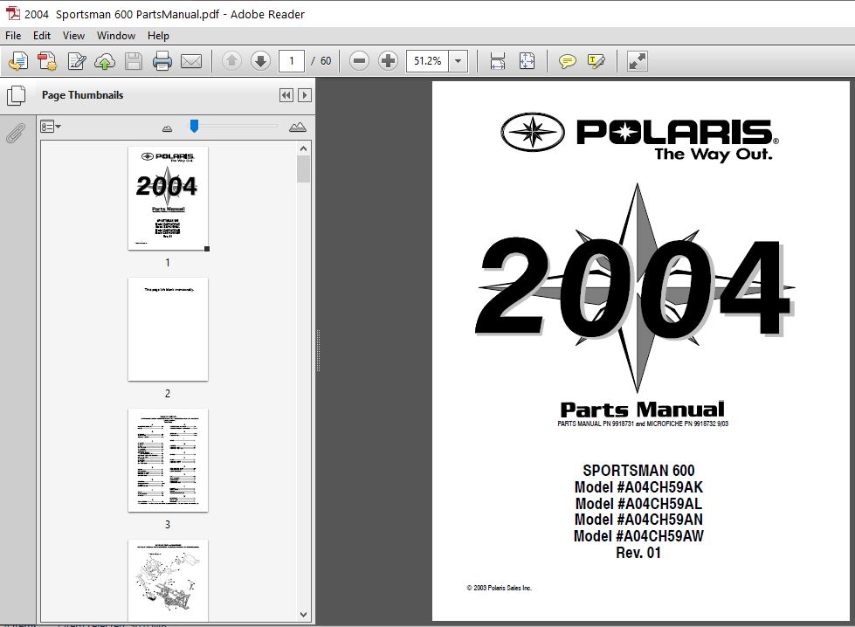The height and width of the screenshot is (627, 855).
Task: Click the Save floppy disk icon
Action: [134, 61]
